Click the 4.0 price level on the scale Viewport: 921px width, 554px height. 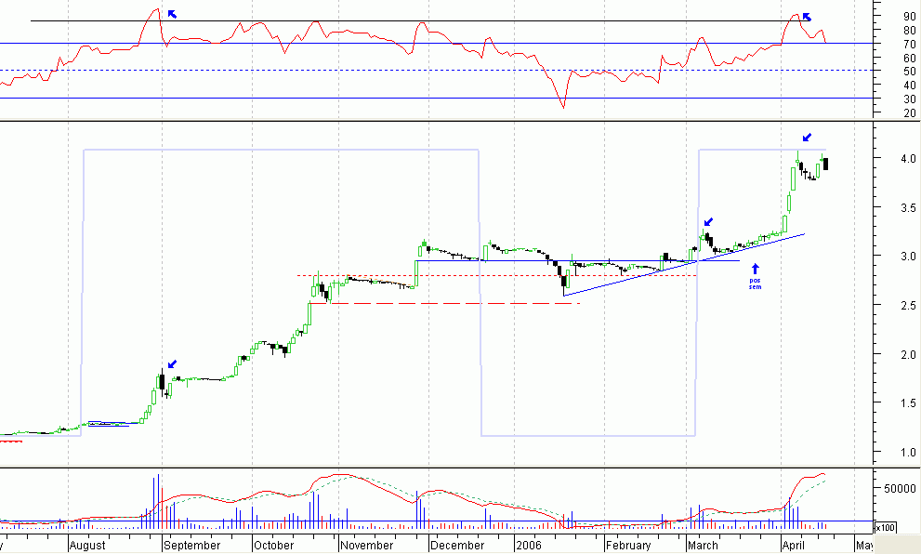[907, 159]
